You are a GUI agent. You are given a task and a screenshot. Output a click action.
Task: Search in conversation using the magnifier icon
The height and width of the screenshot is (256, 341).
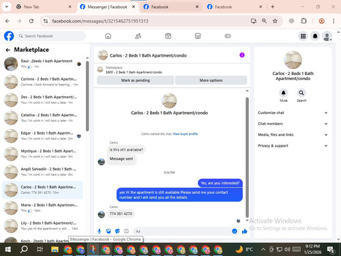tap(301, 93)
